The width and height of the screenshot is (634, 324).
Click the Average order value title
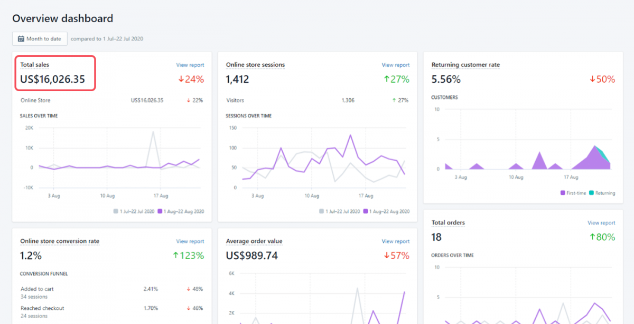tap(254, 241)
